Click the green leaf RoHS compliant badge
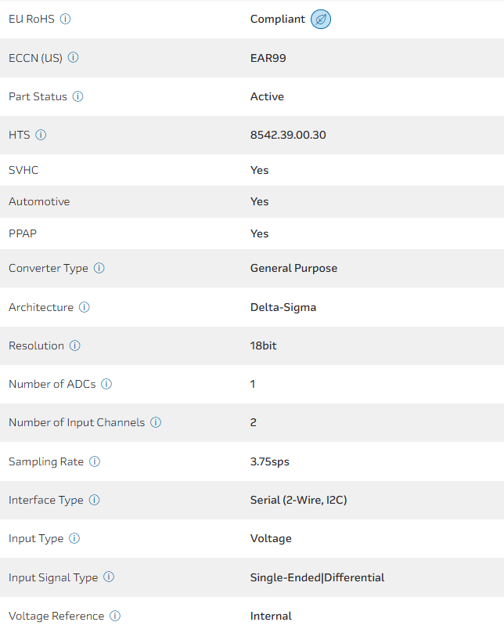 coord(321,20)
